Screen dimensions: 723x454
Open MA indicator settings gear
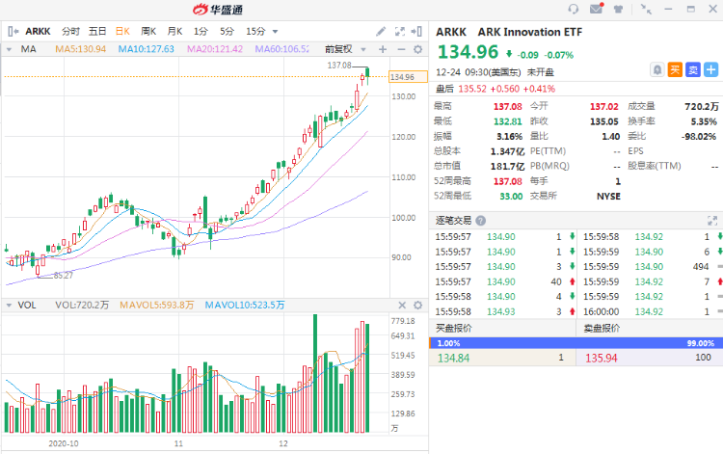click(x=417, y=49)
